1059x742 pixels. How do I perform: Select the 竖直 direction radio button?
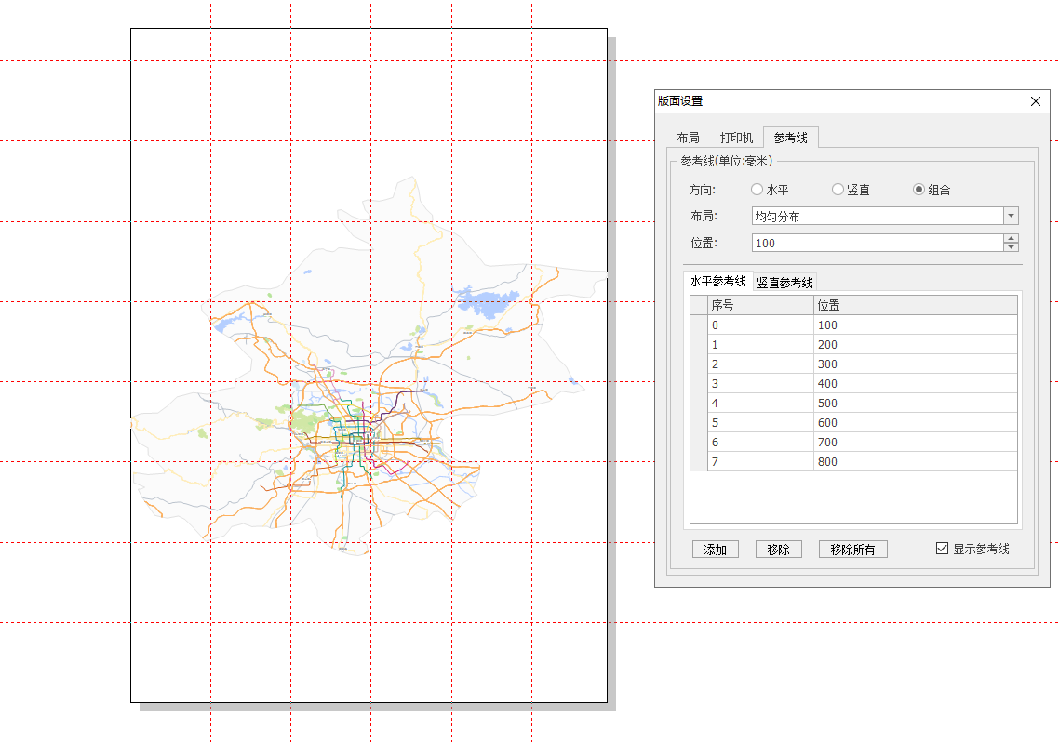pyautogui.click(x=838, y=190)
